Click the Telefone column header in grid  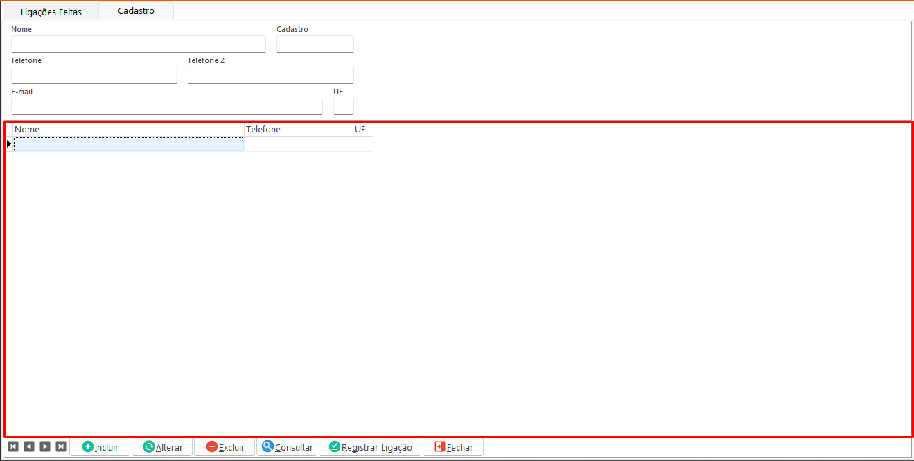coord(298,130)
